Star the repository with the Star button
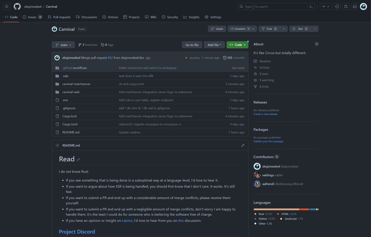 pyautogui.click(x=301, y=29)
